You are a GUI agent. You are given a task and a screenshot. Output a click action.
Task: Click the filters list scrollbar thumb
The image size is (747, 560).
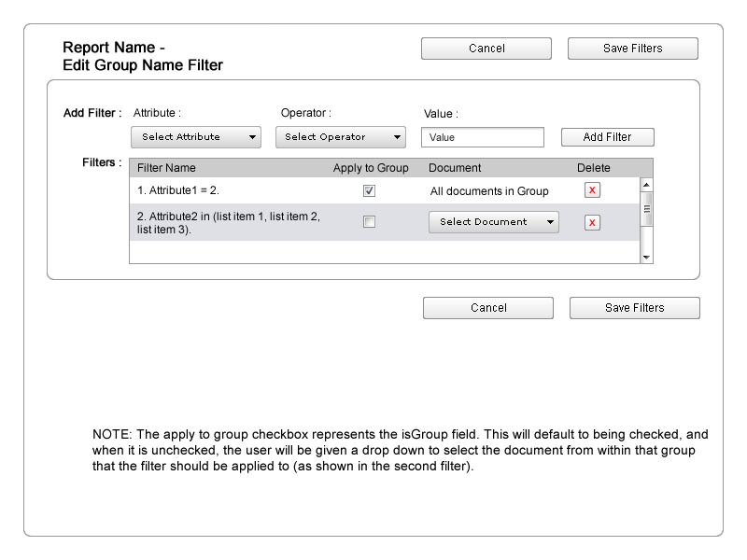tap(645, 210)
